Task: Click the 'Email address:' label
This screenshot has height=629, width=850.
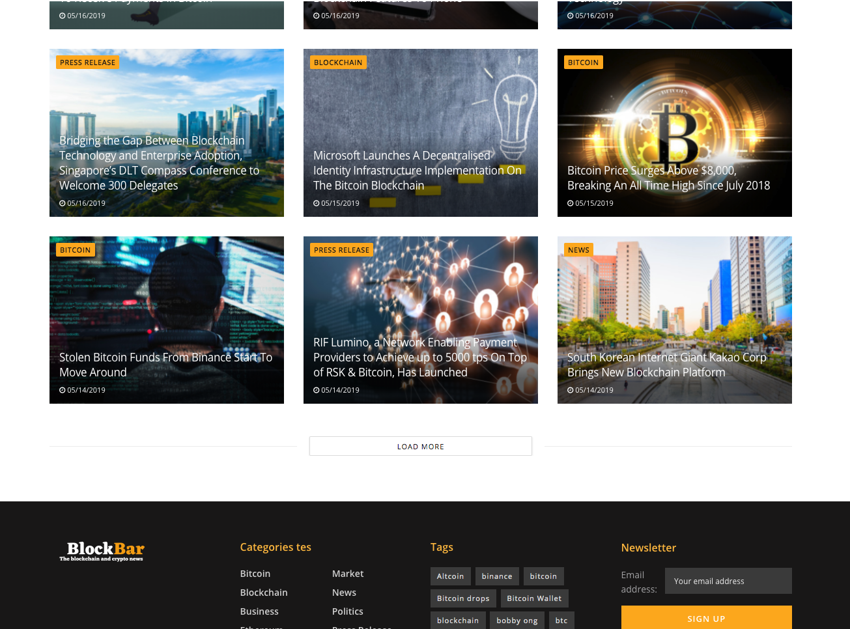Action: (639, 582)
